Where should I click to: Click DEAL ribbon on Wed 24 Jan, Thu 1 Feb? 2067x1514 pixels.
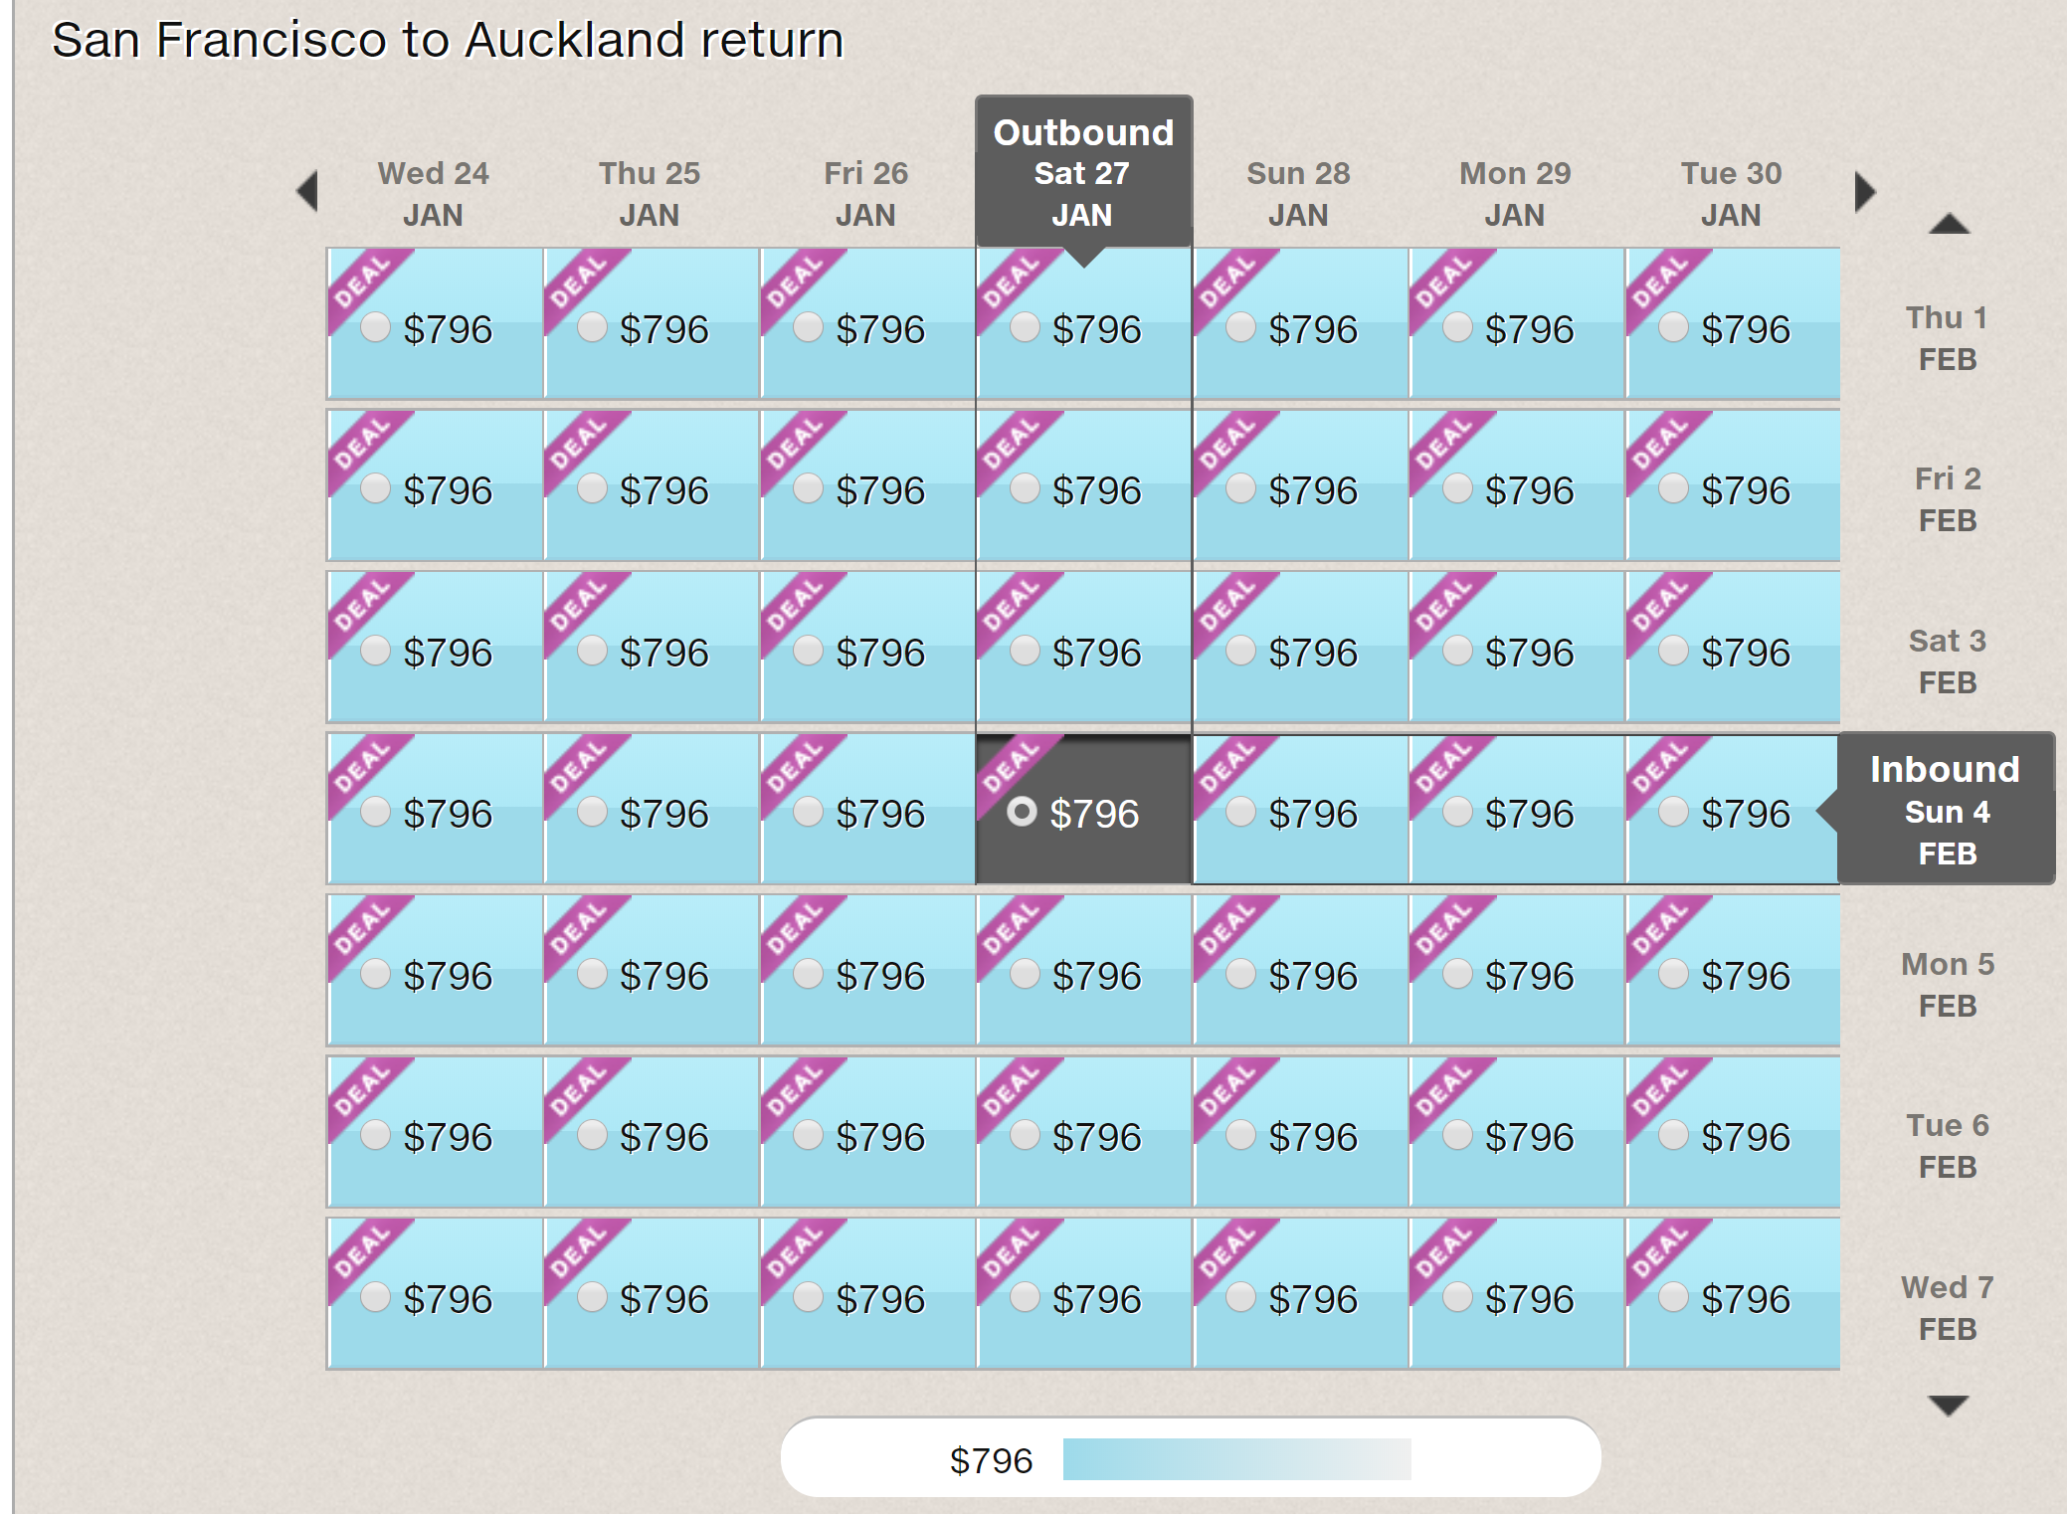click(x=362, y=282)
